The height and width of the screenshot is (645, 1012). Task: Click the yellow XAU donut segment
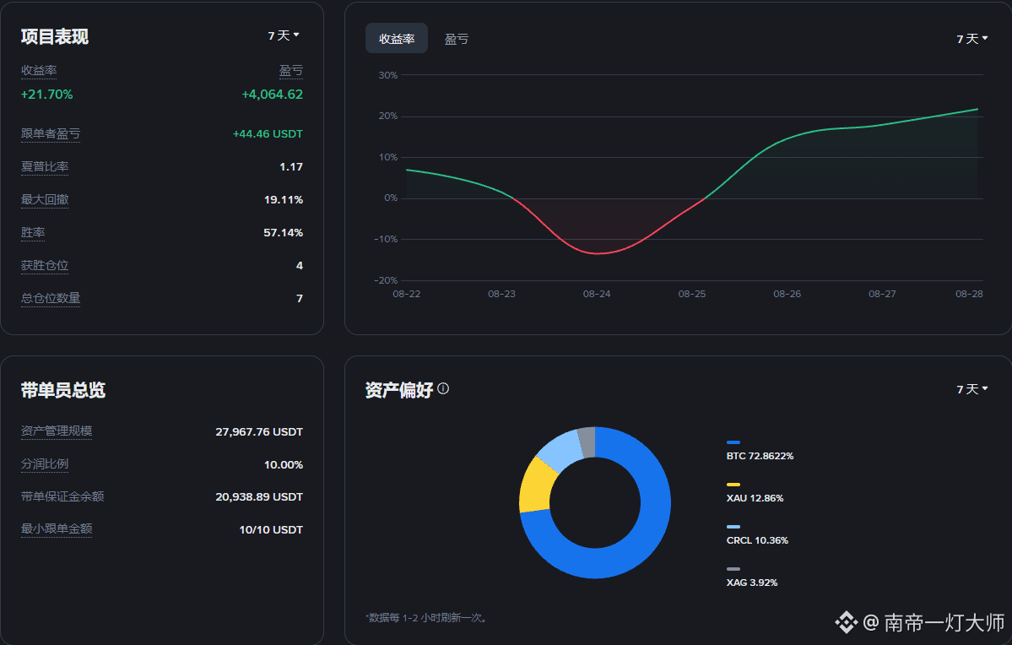click(x=538, y=485)
